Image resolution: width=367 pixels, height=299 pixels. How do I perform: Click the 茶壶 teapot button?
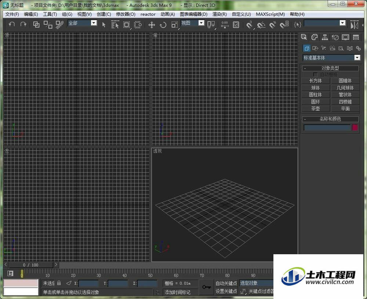pos(316,109)
